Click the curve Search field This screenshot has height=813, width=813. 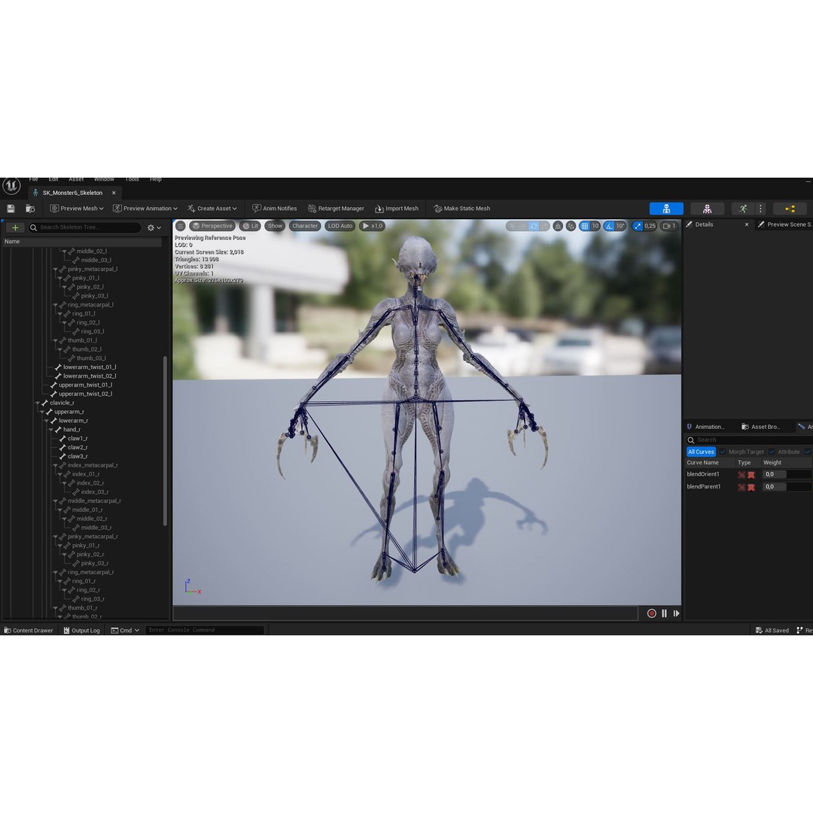click(749, 440)
